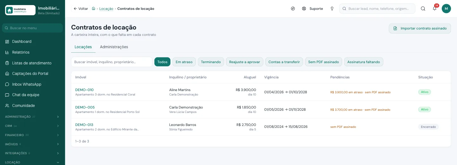Open Listas de atendimento menu item
This screenshot has width=457, height=165.
click(x=32, y=63)
